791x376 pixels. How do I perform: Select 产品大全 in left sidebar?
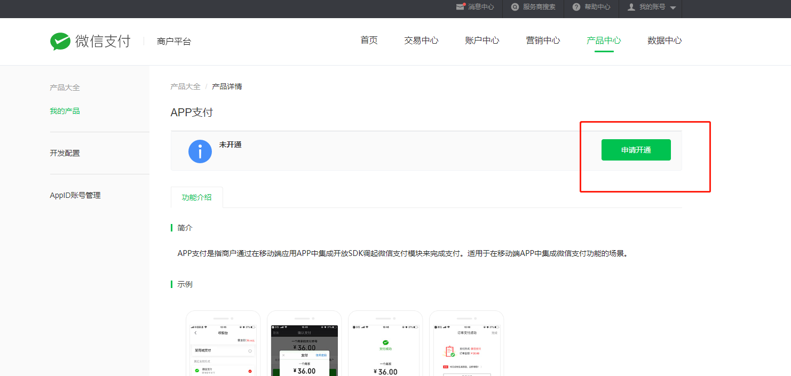tap(65, 87)
